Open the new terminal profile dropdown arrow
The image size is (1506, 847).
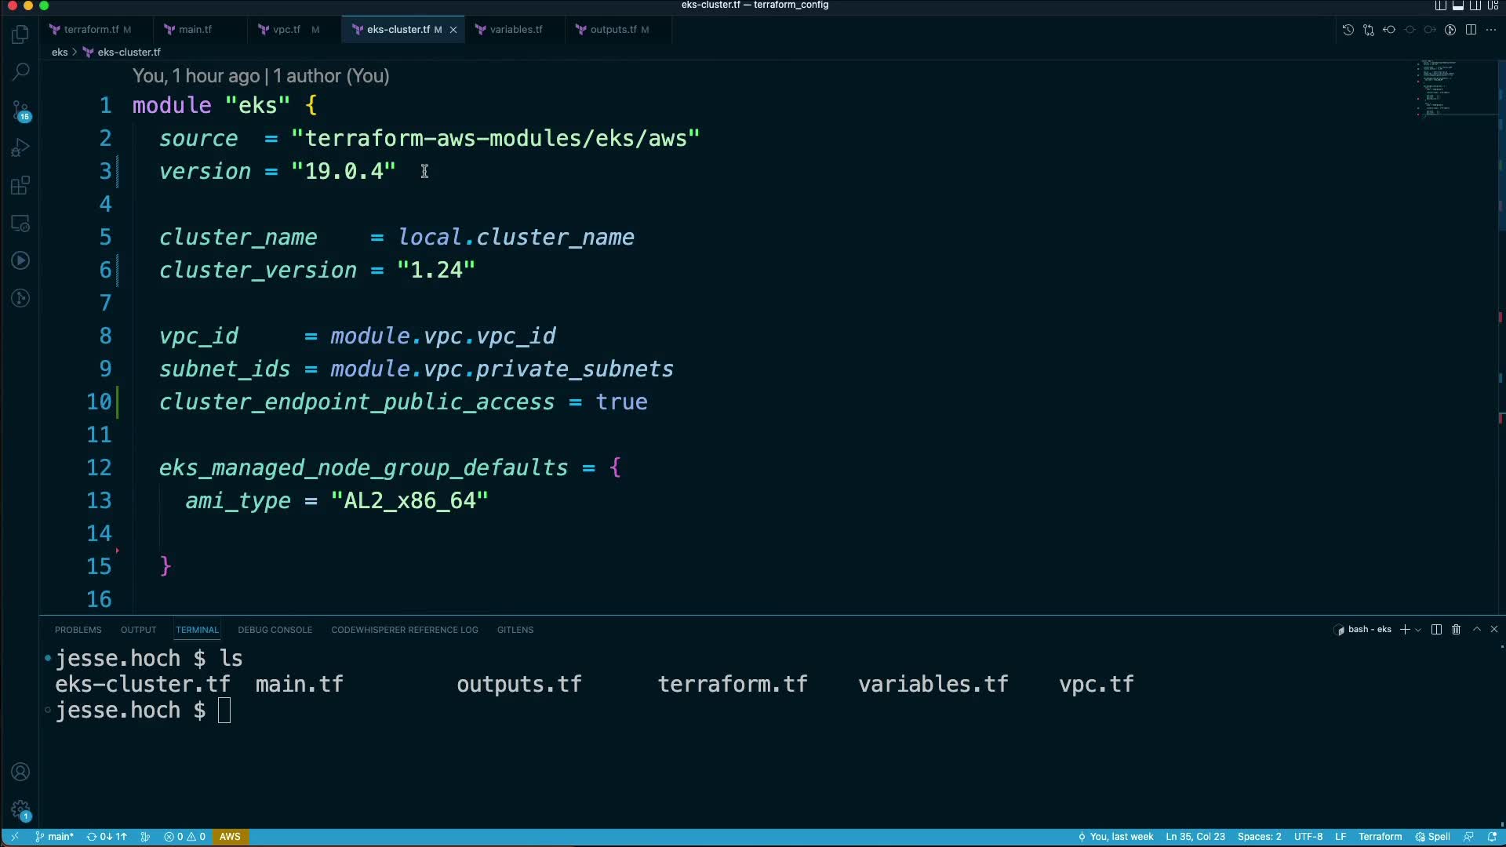tap(1418, 630)
